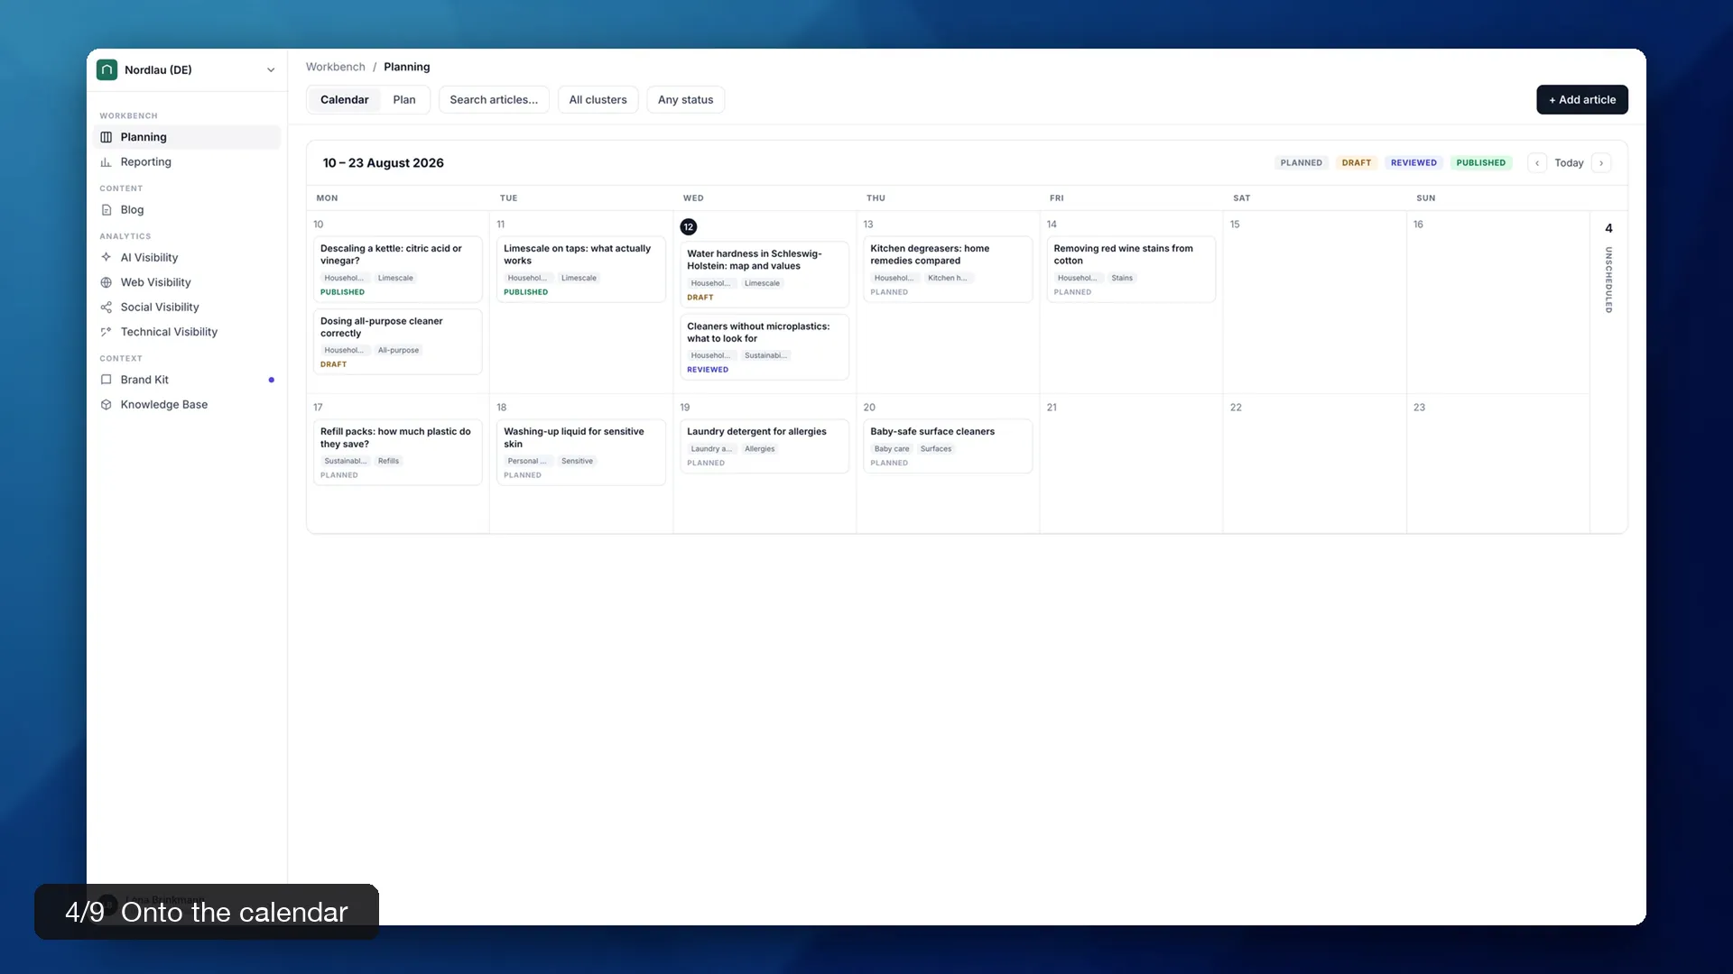Screen dimensions: 1733x974
Task: Open the Reporting page label
Action: (x=146, y=162)
